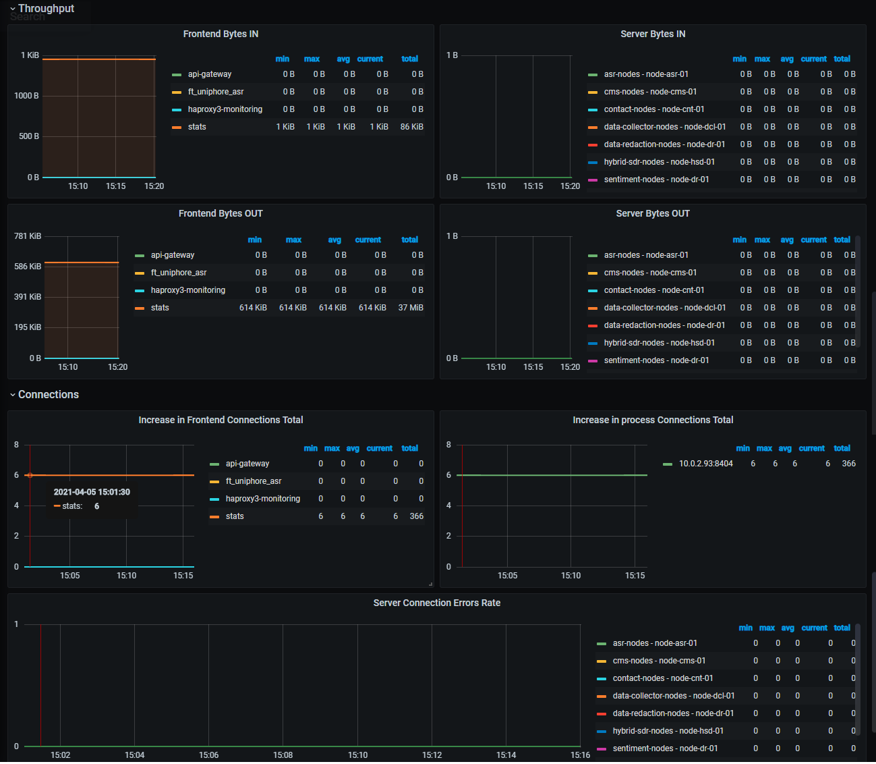
Task: Click the Server Bytes OUT legend scrollbar
Action: click(858, 292)
